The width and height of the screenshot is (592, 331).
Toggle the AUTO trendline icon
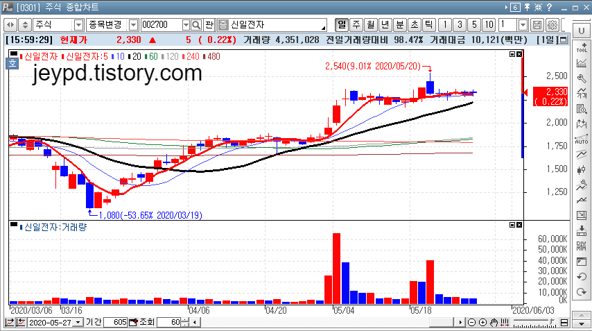point(582,139)
